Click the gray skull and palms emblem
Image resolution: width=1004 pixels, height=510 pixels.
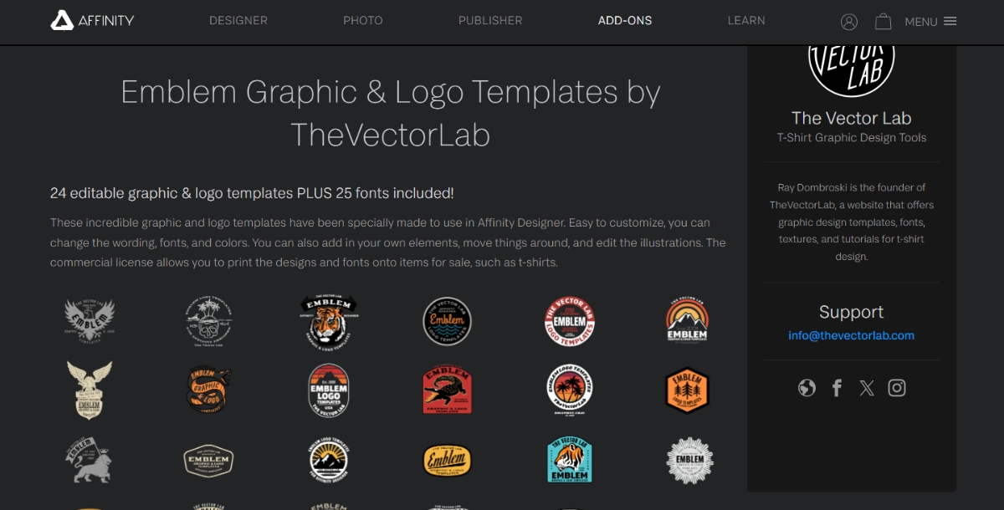pos(208,322)
